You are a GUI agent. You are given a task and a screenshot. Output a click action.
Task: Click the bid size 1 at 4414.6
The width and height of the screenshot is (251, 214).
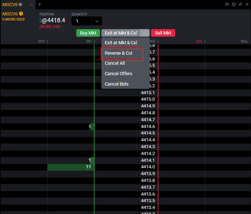90,127
